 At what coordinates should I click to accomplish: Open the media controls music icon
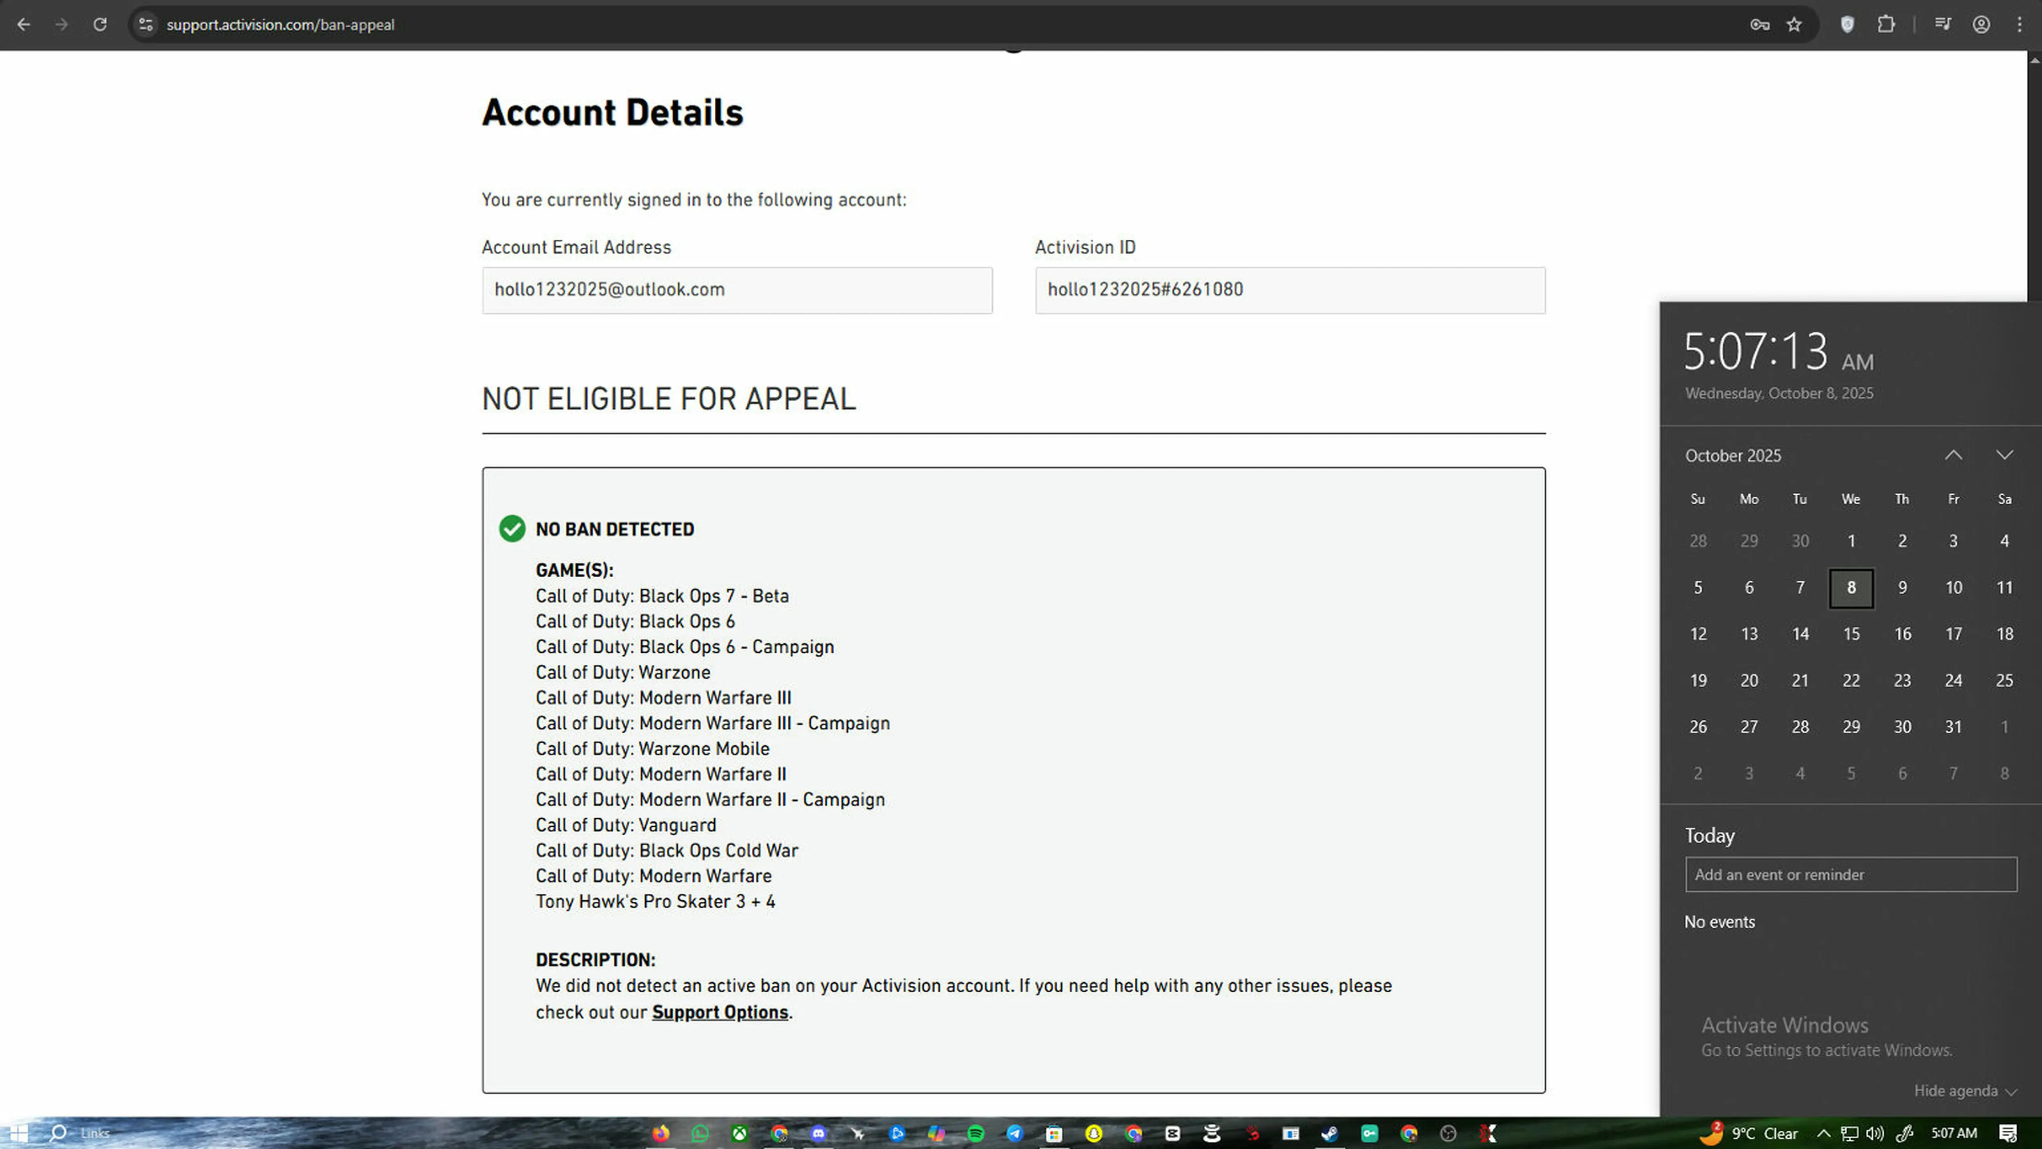[1942, 25]
